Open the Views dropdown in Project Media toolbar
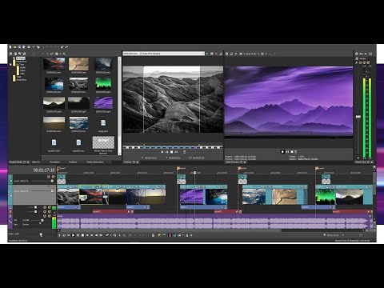 (x=60, y=54)
